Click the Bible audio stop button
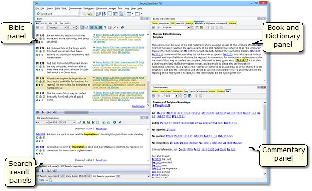The height and width of the screenshot is (191, 312). (37, 112)
